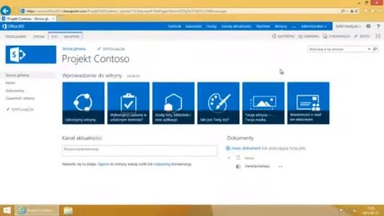384x216 pixels.
Task: Open Kalendarz in the top navigation
Action: [x=193, y=26]
